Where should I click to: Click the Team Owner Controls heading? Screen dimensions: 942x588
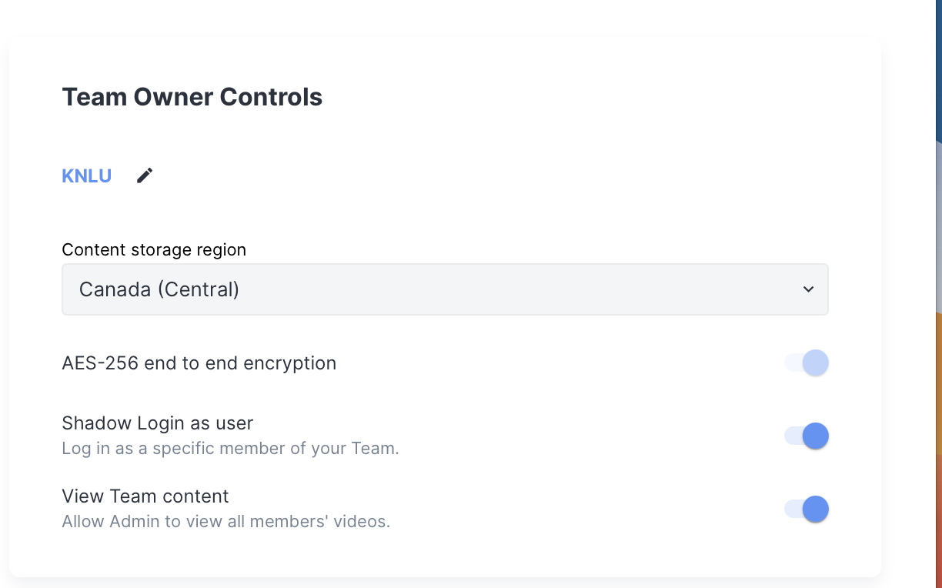192,97
